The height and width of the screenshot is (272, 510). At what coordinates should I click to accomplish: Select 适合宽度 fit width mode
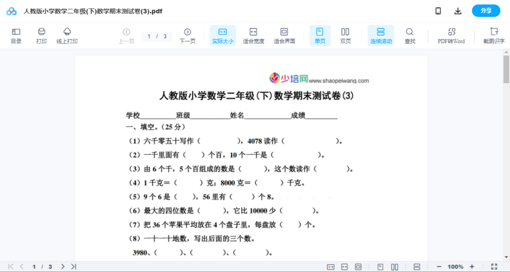254,35
